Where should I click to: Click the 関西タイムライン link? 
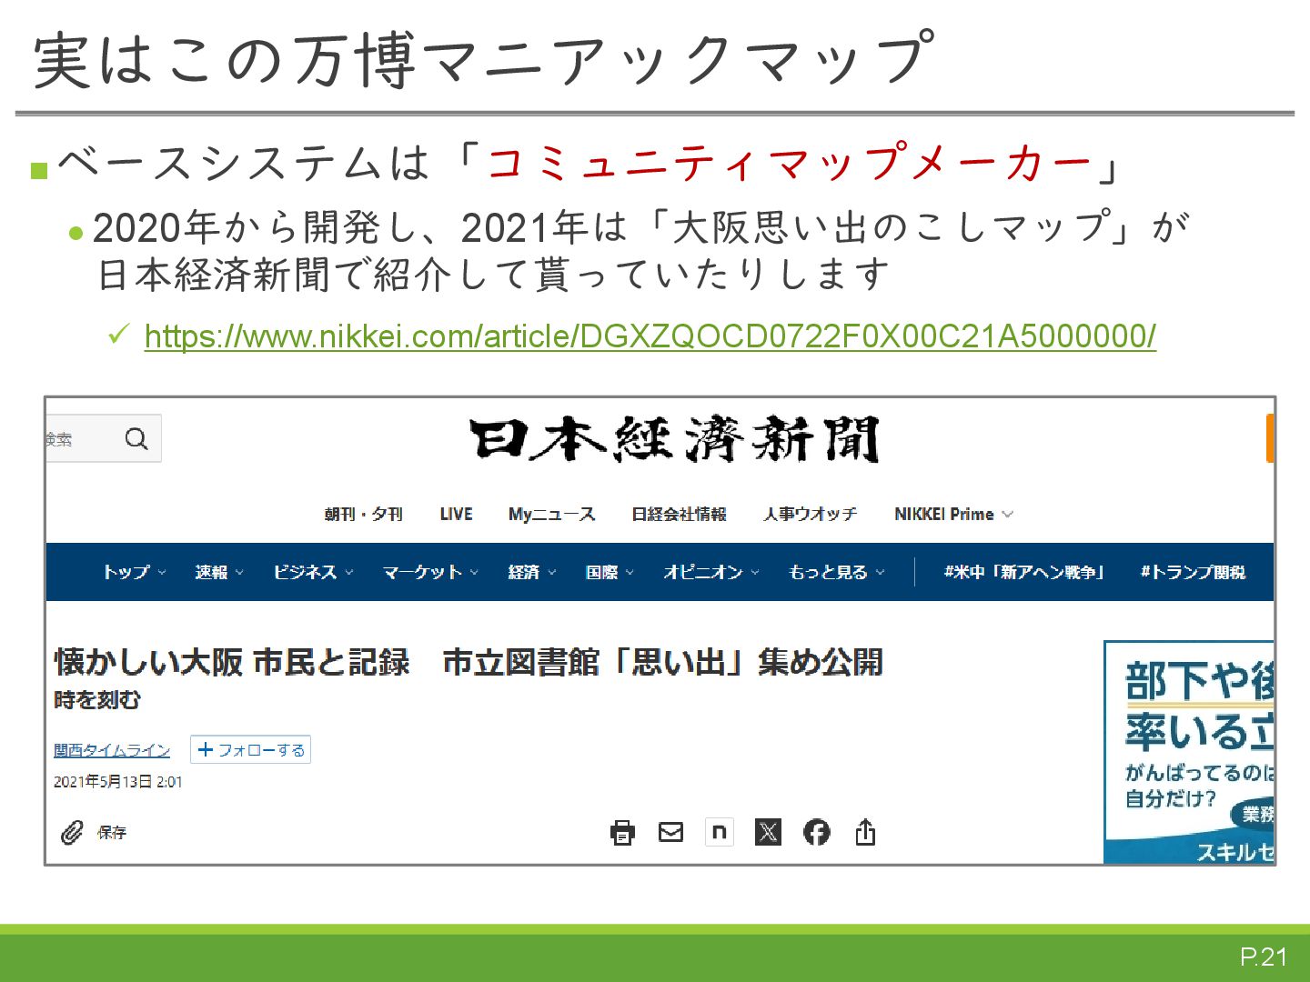pos(112,750)
